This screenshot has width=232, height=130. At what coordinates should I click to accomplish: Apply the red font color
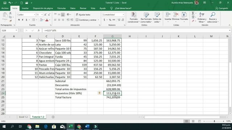[47, 20]
